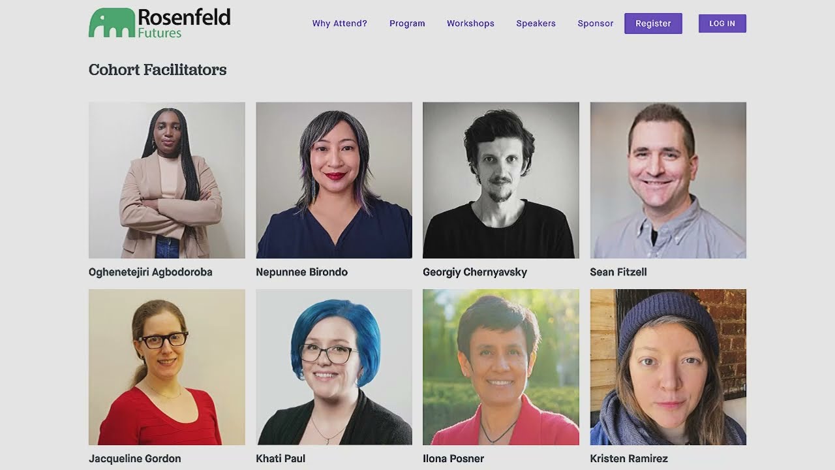The width and height of the screenshot is (835, 470).
Task: Open Jacqueline Gordon's photo
Action: coord(167,368)
